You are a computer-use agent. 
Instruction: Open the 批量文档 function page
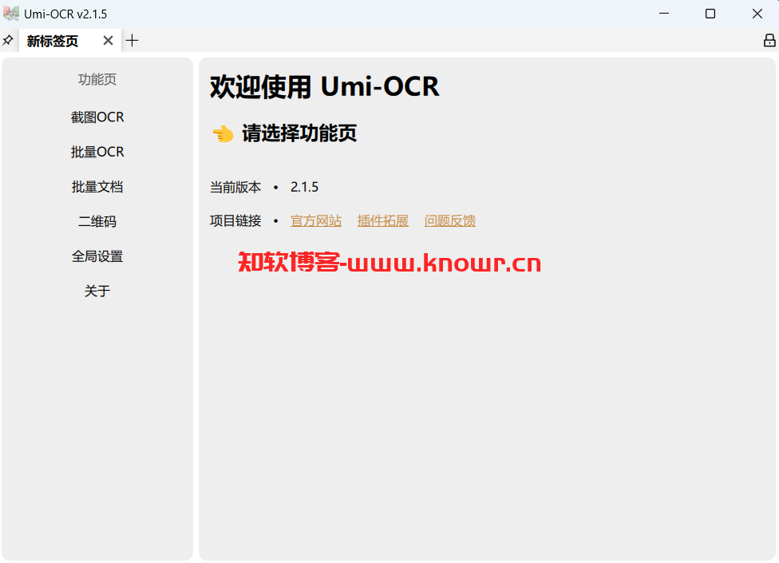[97, 187]
